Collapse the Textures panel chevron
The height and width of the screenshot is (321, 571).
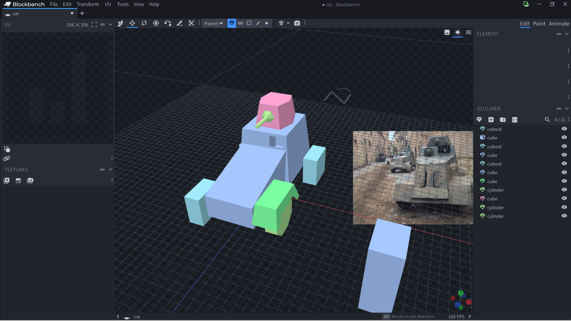pos(110,169)
